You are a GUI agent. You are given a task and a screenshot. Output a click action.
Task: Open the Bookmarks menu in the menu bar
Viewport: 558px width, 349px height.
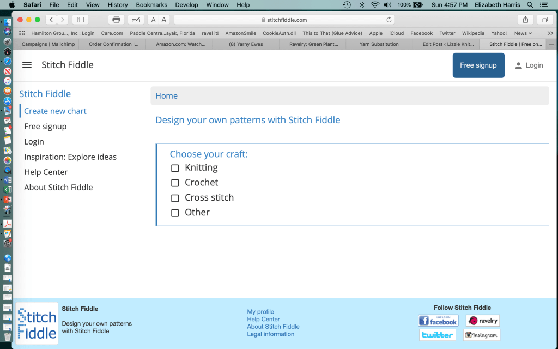click(x=151, y=5)
